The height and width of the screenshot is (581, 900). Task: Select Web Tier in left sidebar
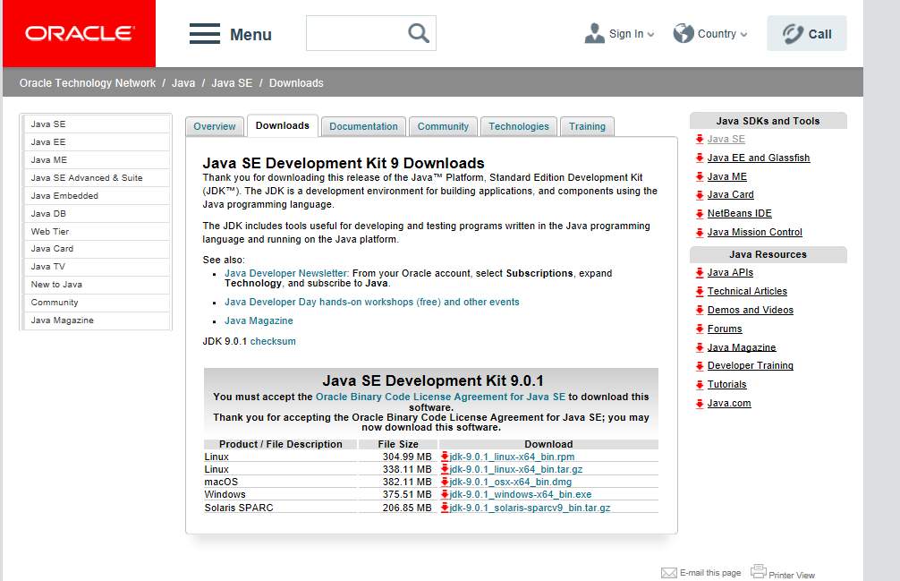(97, 231)
